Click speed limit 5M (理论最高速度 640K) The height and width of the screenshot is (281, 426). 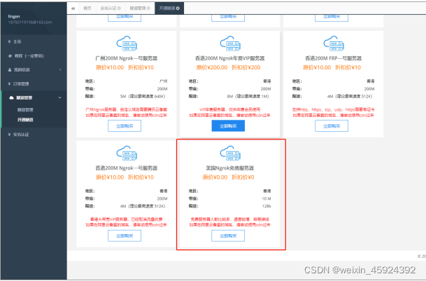(143, 97)
